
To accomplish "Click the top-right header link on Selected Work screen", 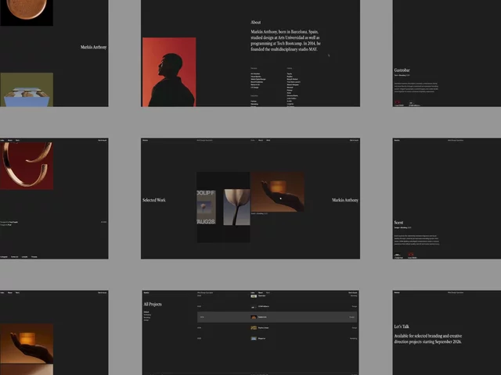I will (x=354, y=140).
